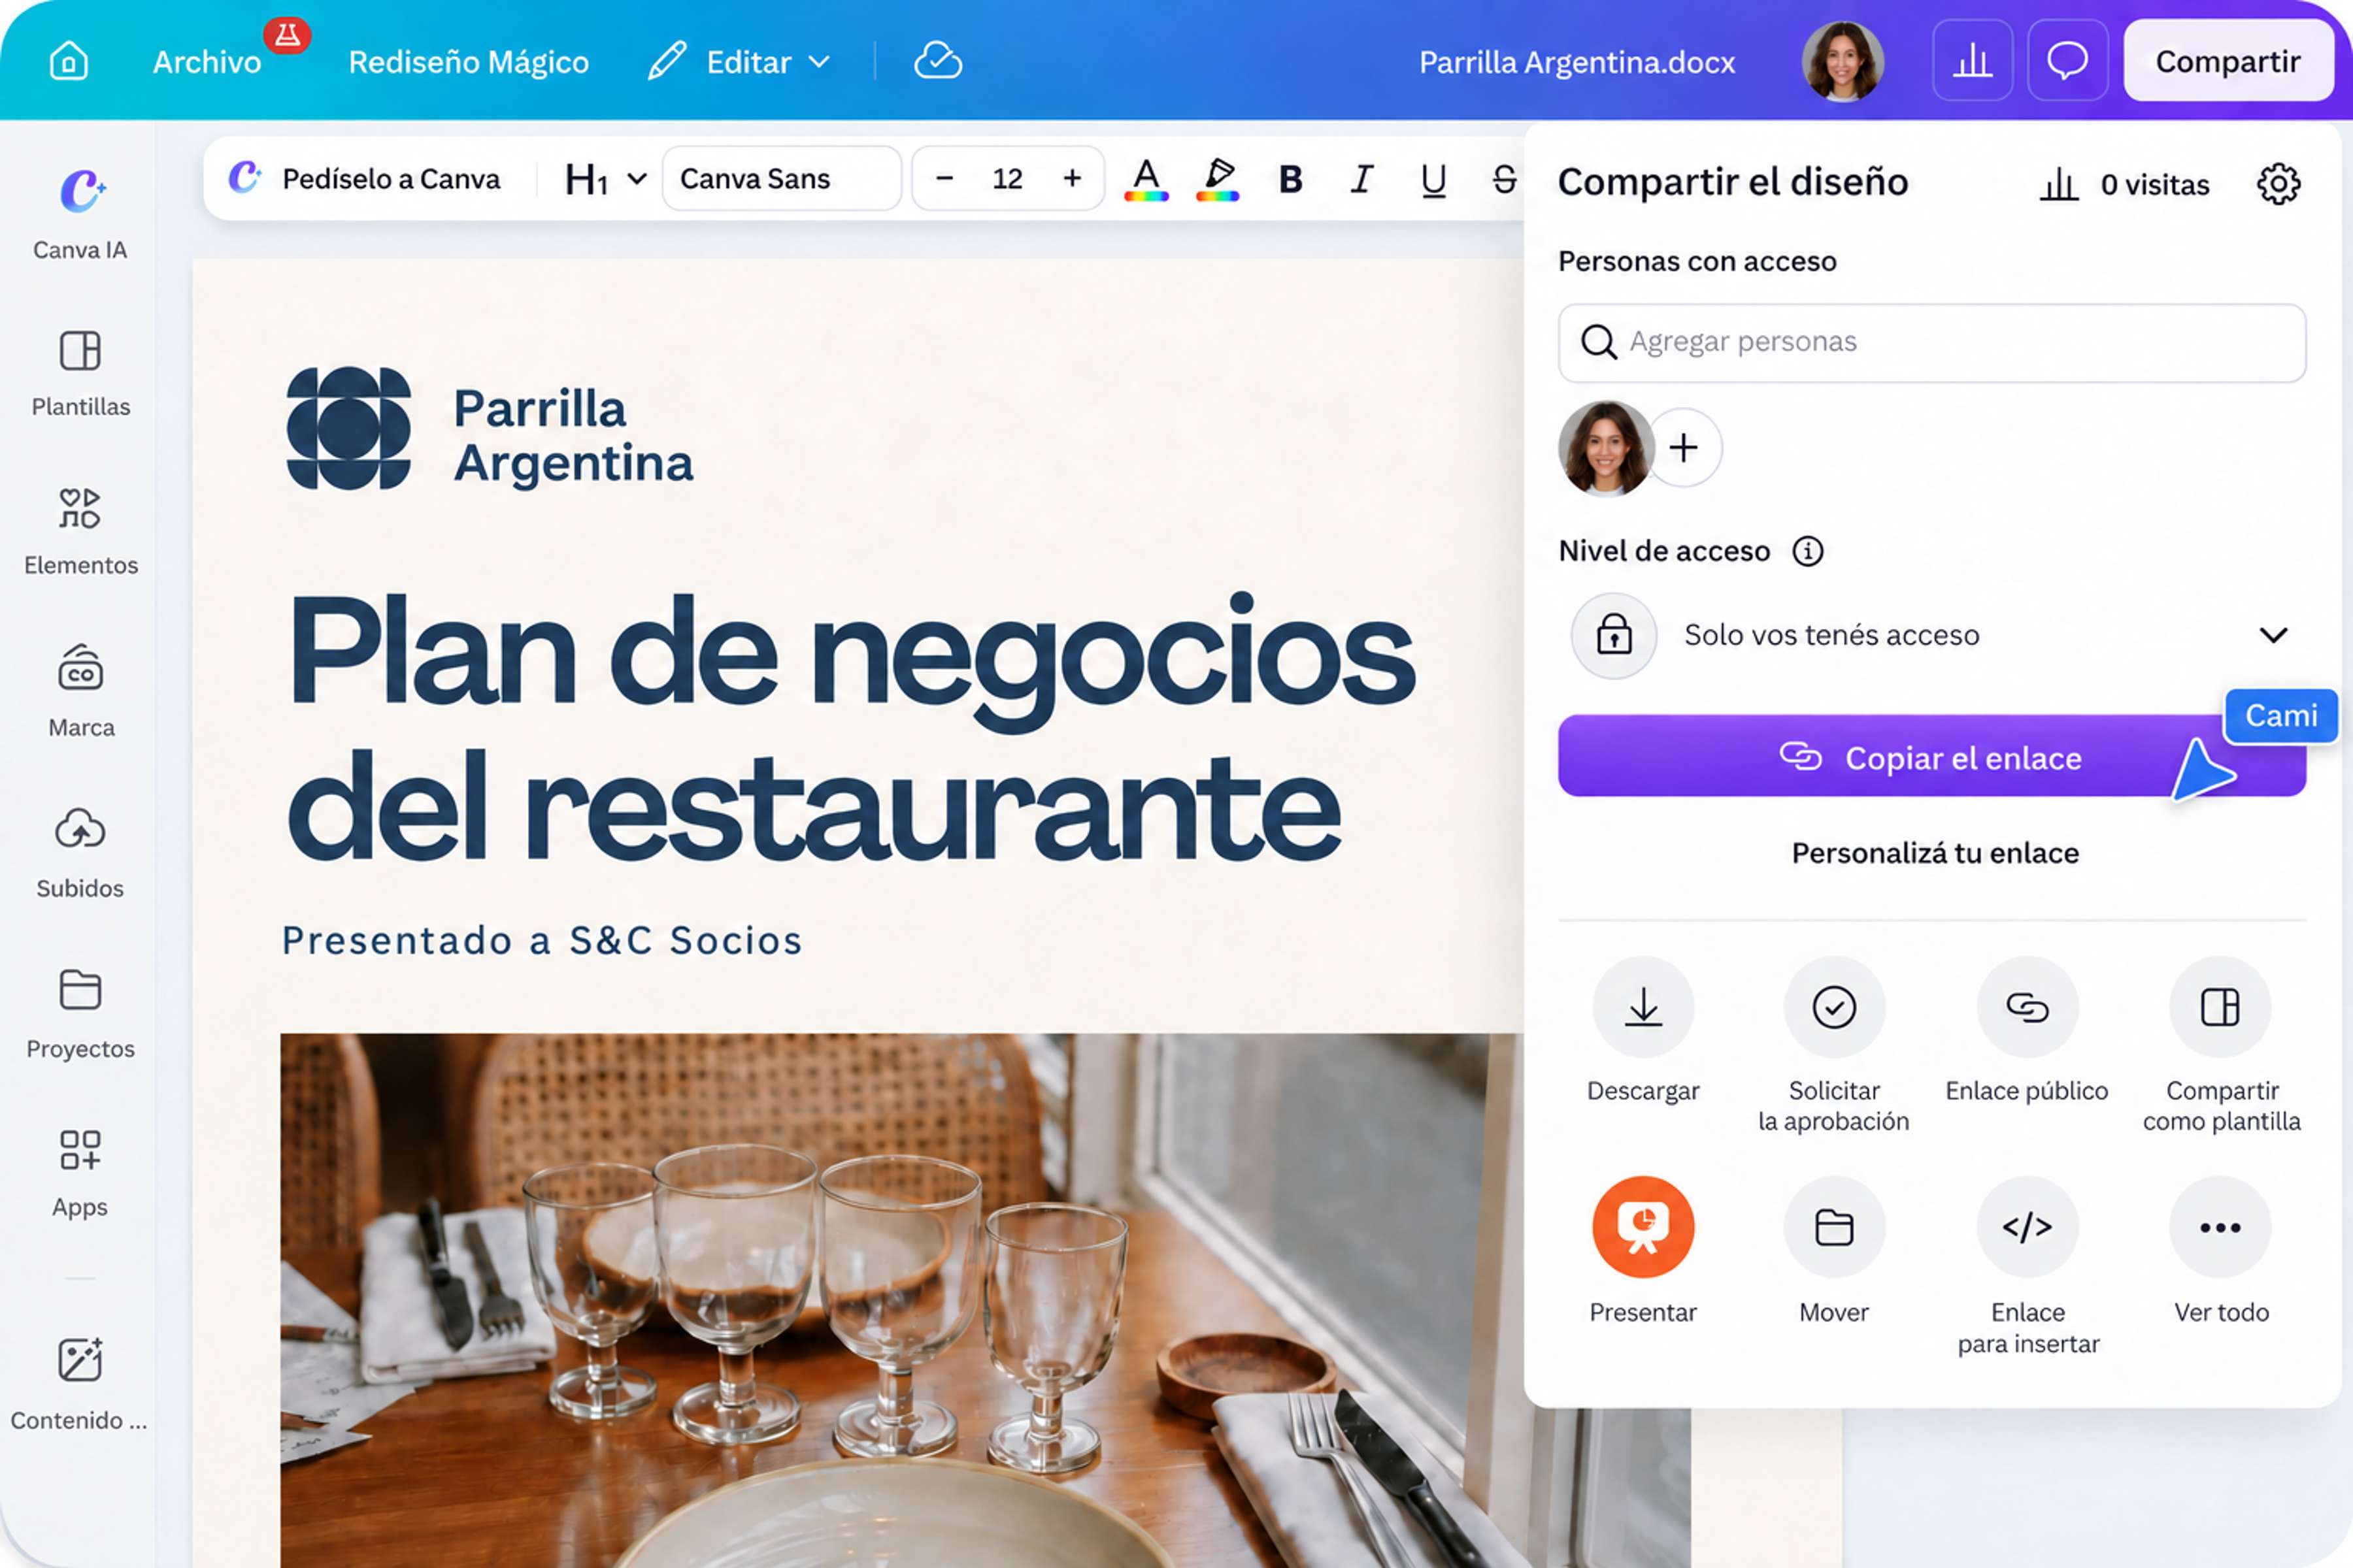Click the Enlace público icon
The image size is (2353, 1568).
click(2027, 1007)
